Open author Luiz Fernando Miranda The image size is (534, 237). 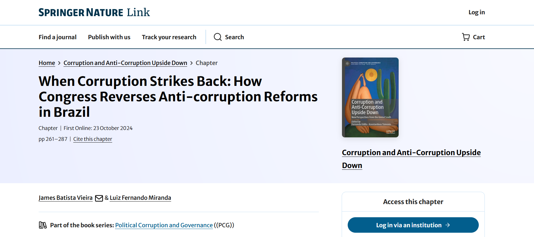tap(140, 198)
